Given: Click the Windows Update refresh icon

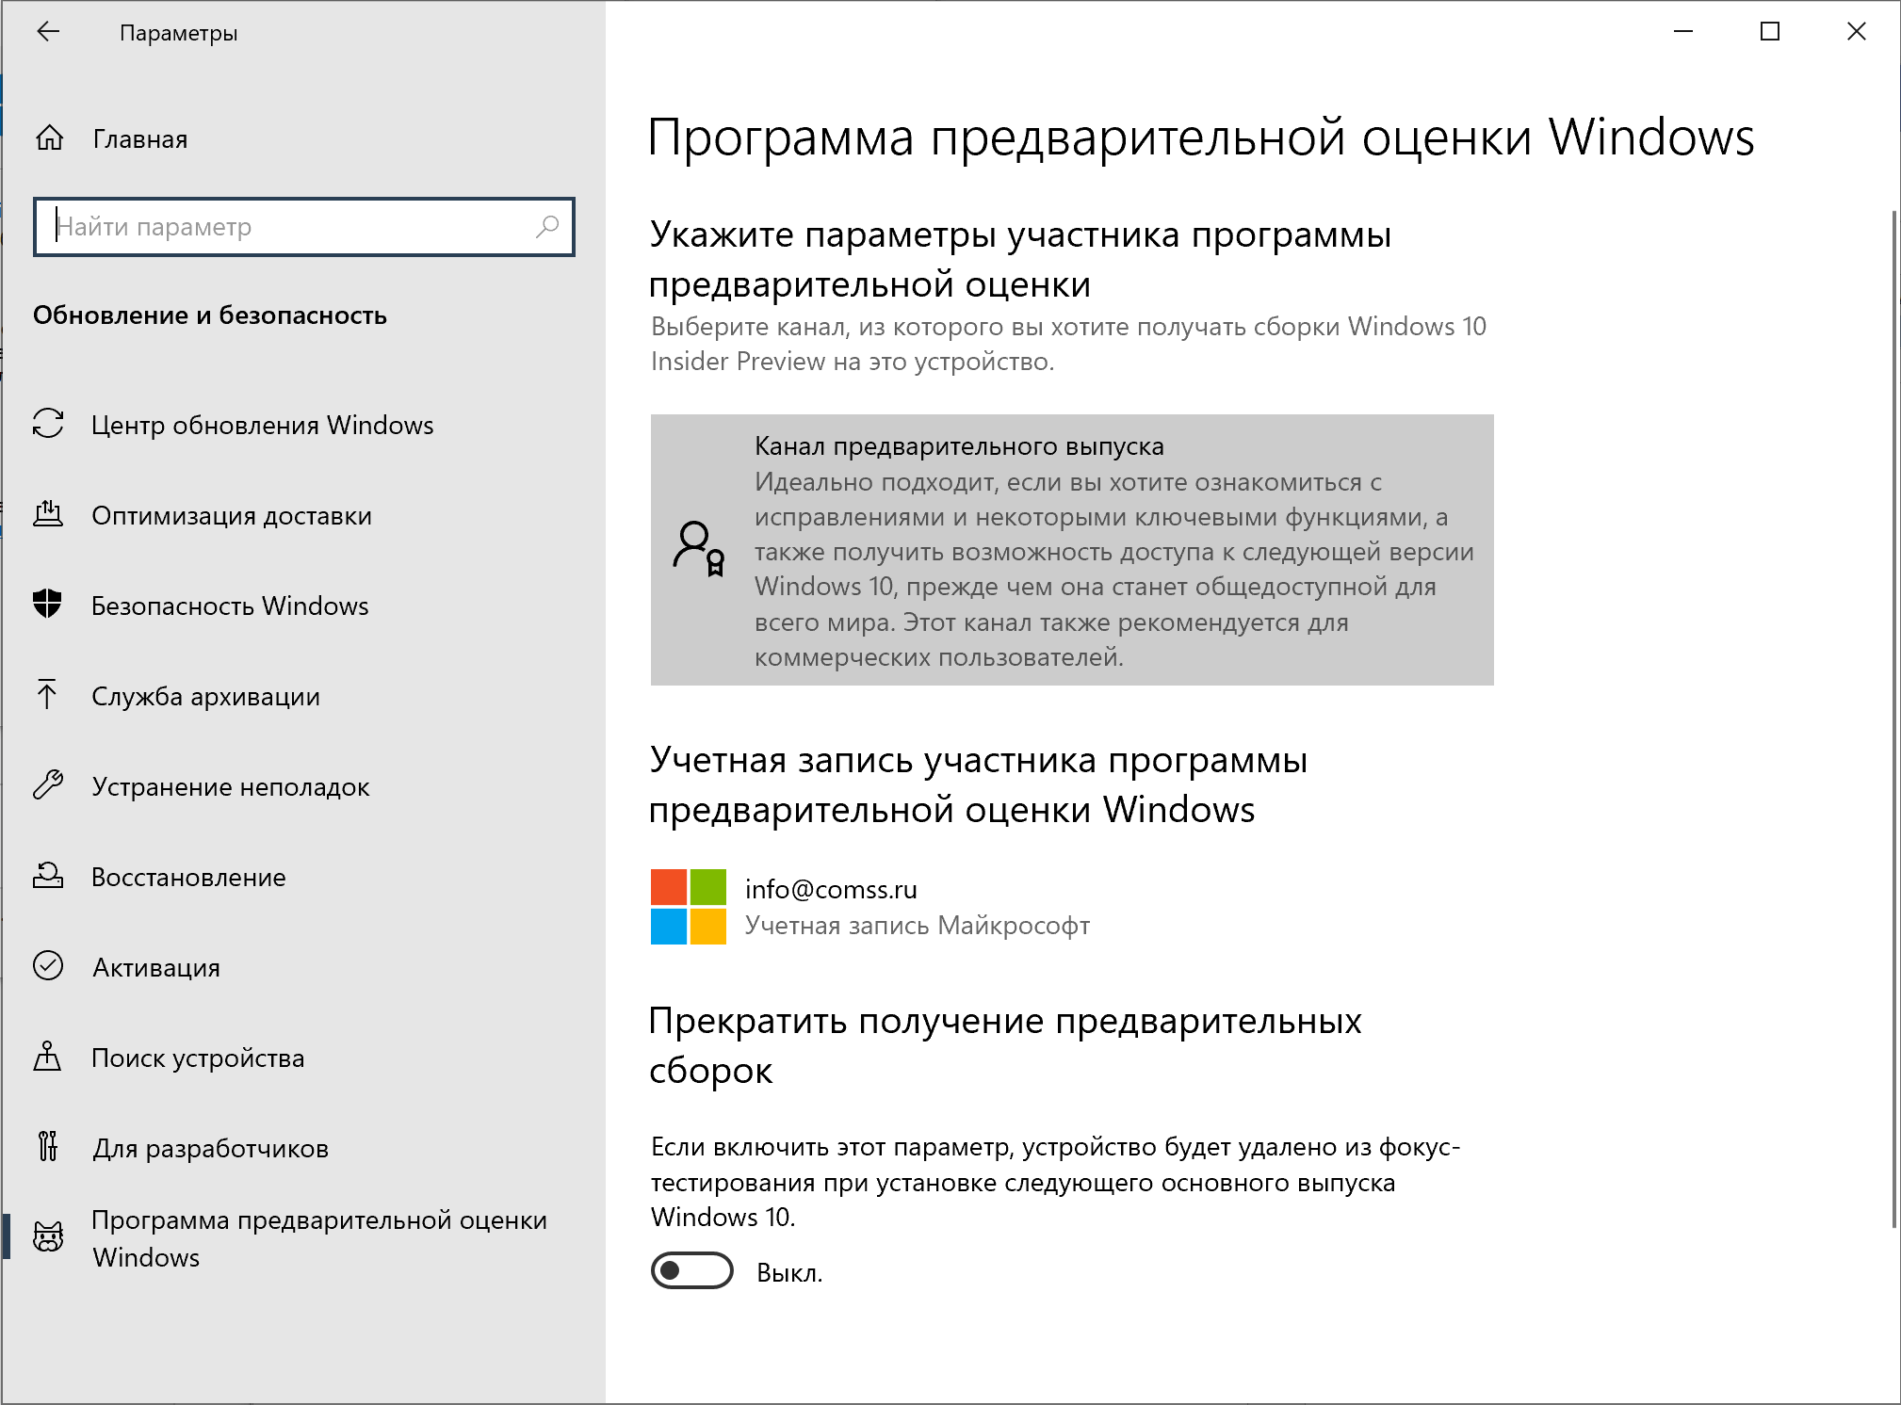Looking at the screenshot, I should point(48,424).
